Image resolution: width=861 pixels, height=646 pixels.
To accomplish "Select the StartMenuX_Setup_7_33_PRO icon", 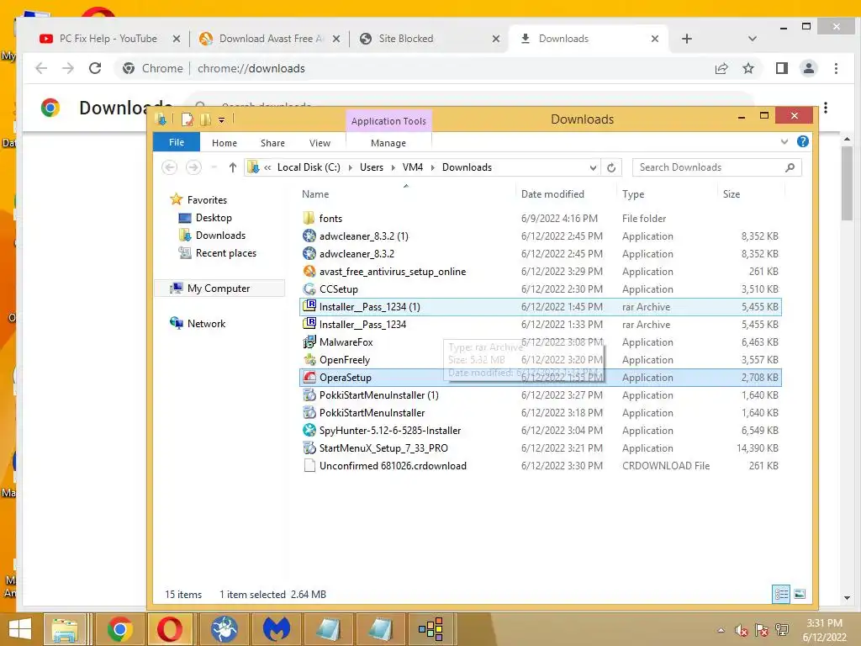I will coord(309,448).
